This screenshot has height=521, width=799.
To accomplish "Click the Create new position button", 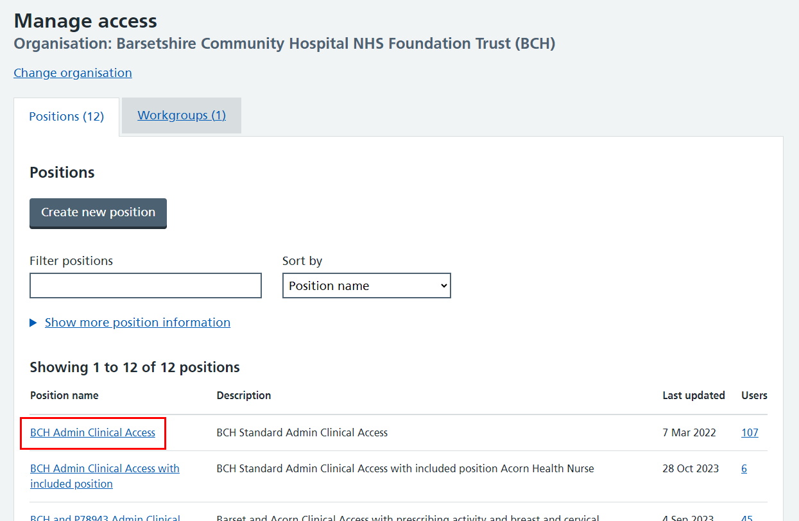I will coord(98,213).
